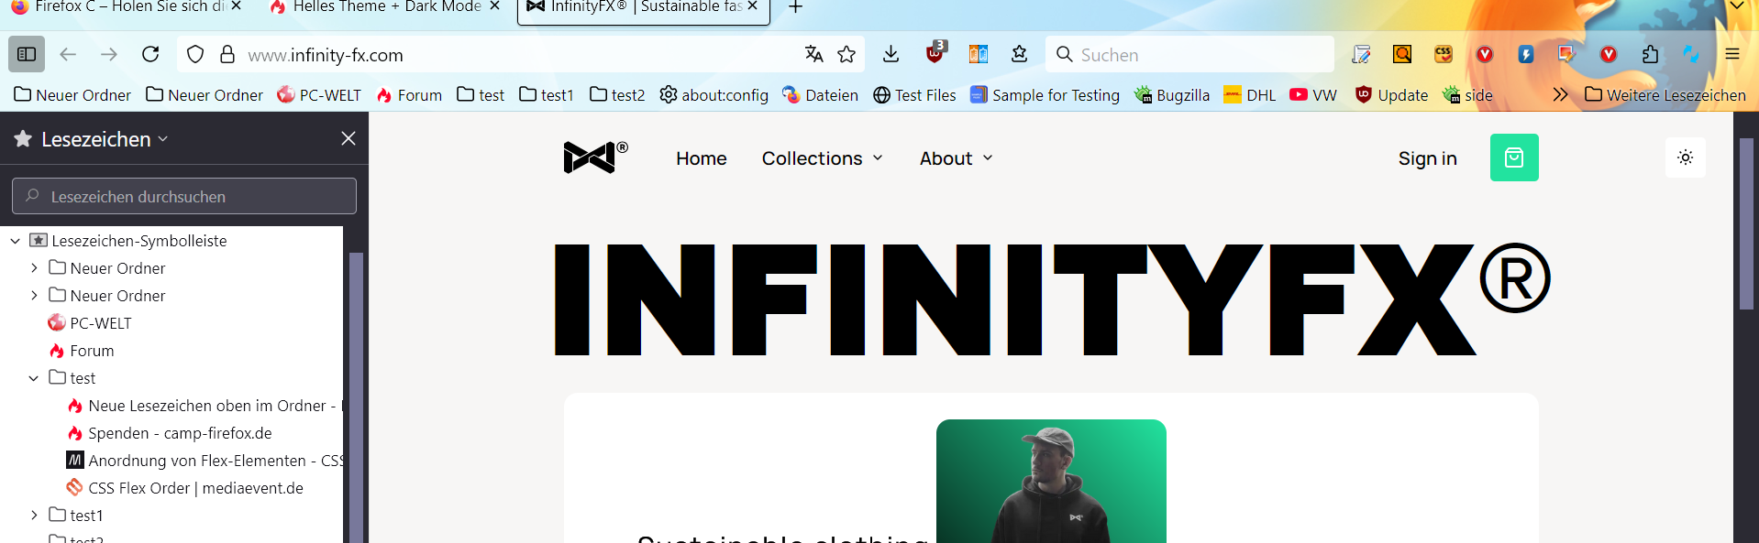Image resolution: width=1759 pixels, height=543 pixels.
Task: Open Forum bookmark in toolbar
Action: [x=409, y=94]
